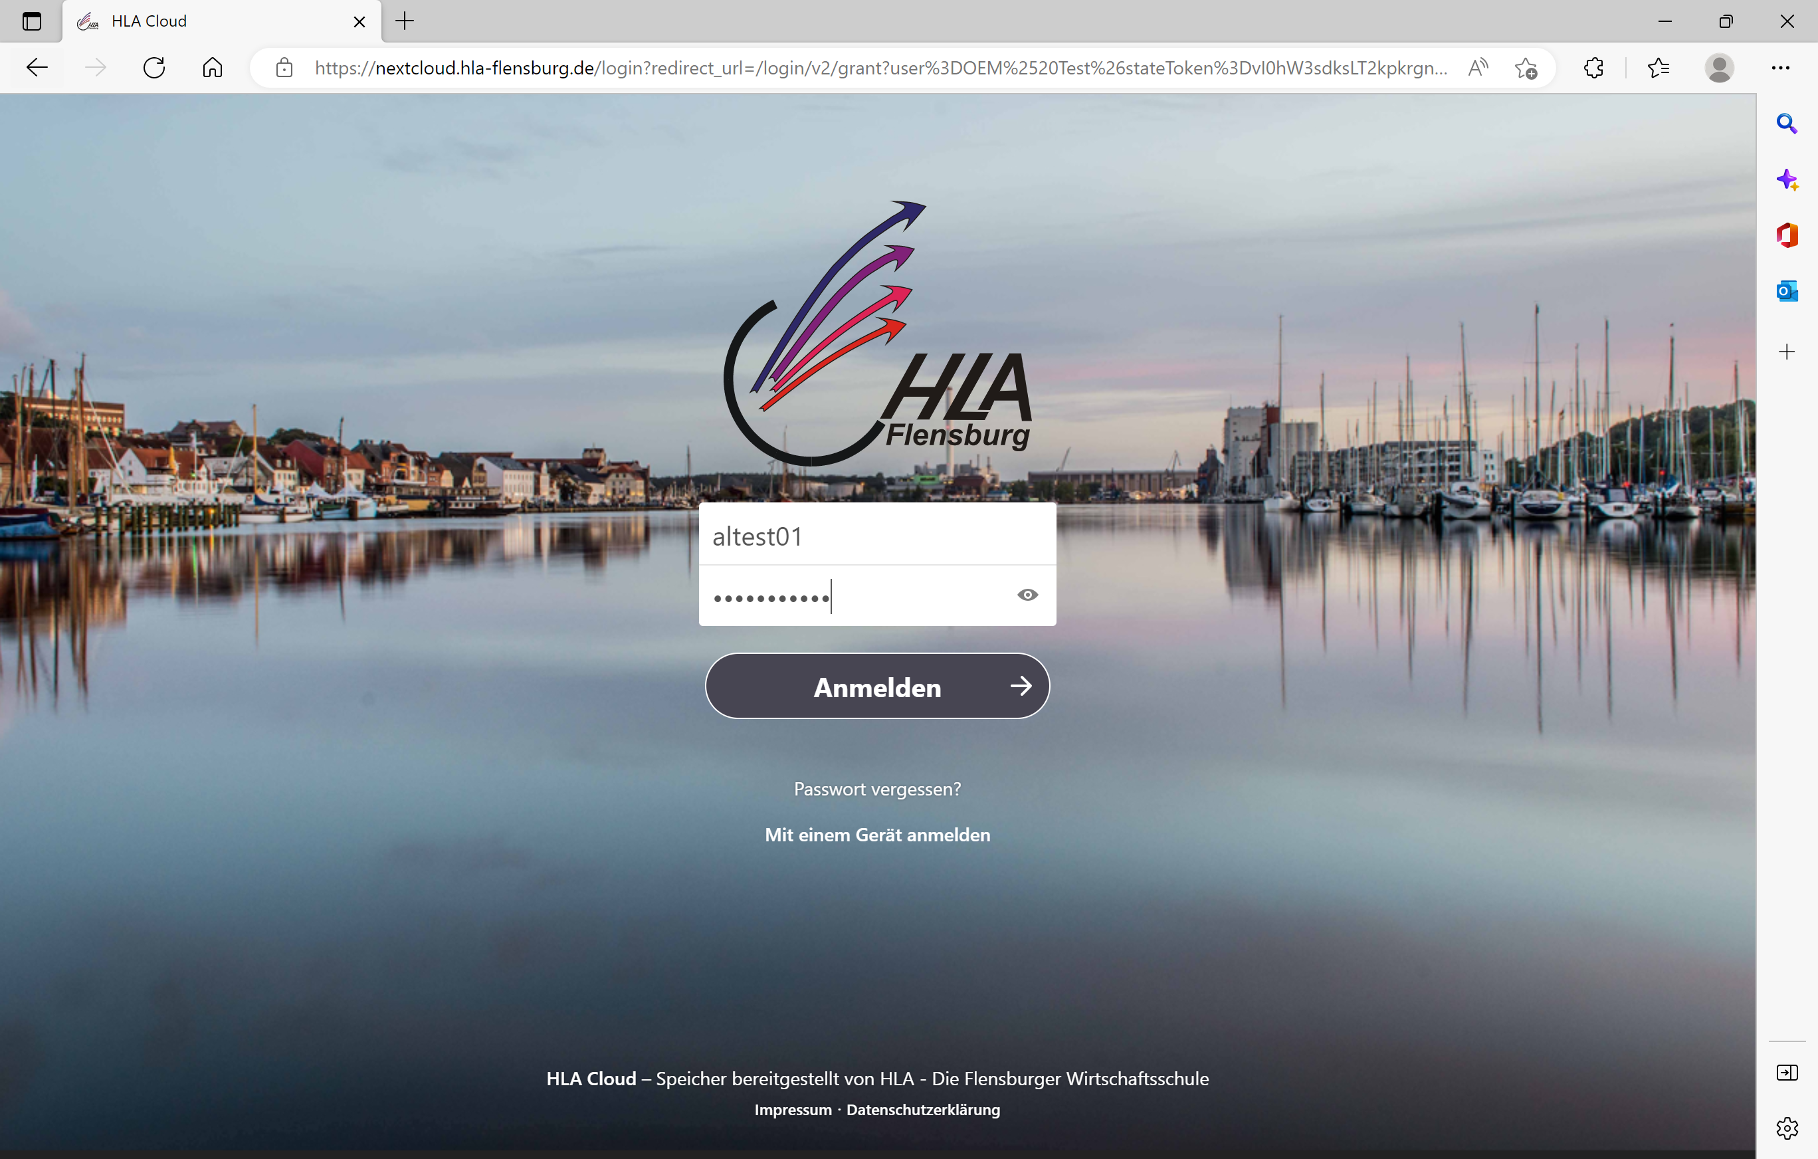Open the browser home page icon
The image size is (1818, 1159).
coord(213,68)
